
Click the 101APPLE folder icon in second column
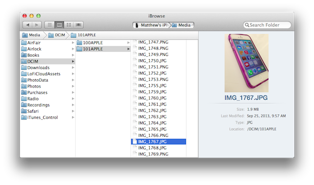click(79, 49)
